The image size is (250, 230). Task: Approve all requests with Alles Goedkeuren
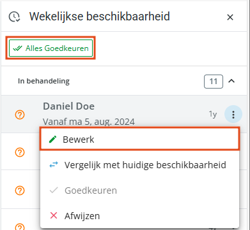coord(51,48)
